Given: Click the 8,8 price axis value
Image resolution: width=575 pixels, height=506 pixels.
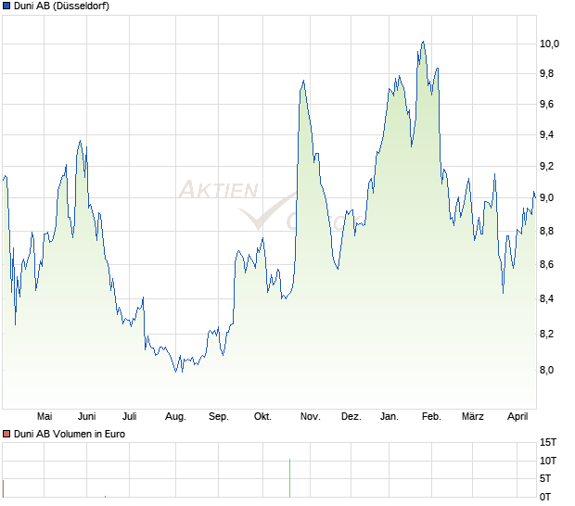Looking at the screenshot, I should point(547,231).
